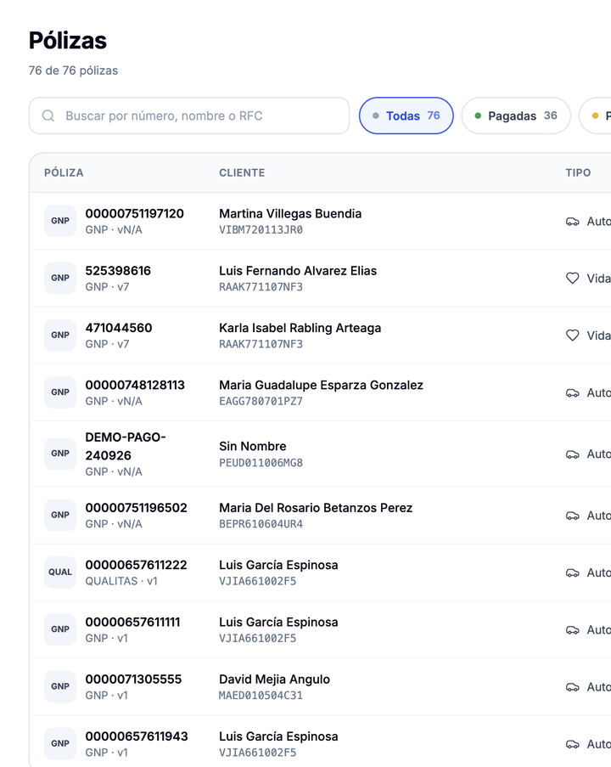Click car icon in Sin Nombre row

[572, 454]
